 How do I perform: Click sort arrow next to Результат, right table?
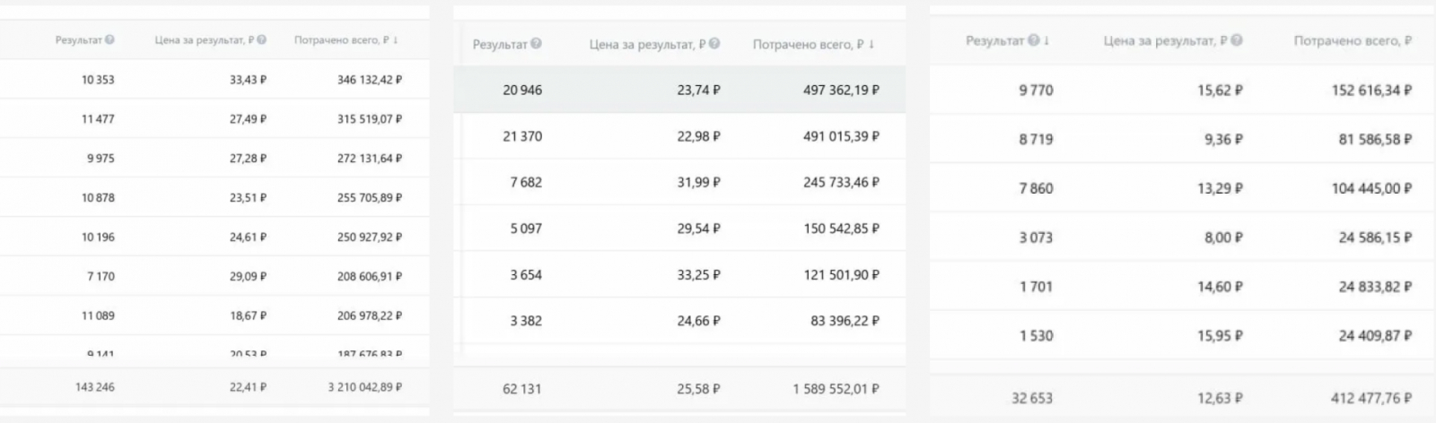[x=1046, y=40]
